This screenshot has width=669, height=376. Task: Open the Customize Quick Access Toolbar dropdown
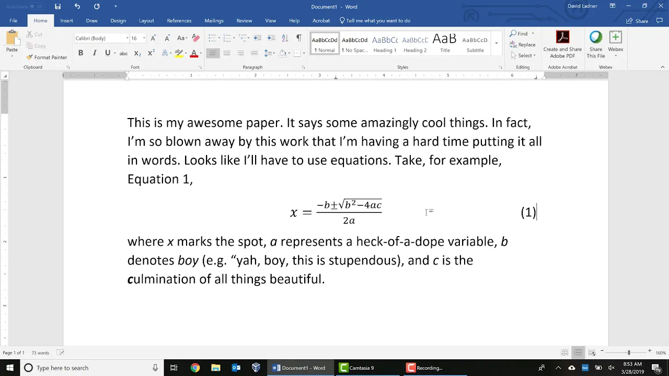point(116,6)
